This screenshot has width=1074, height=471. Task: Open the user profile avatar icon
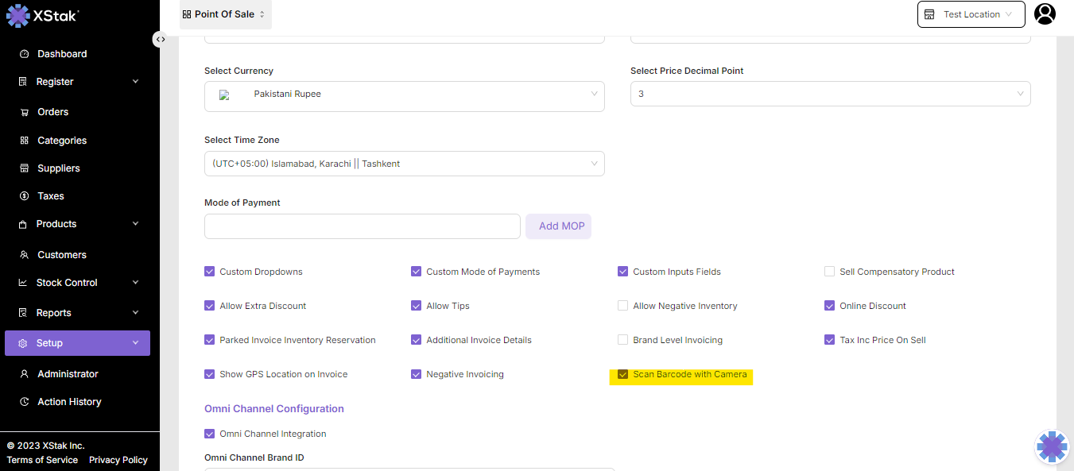coord(1045,14)
